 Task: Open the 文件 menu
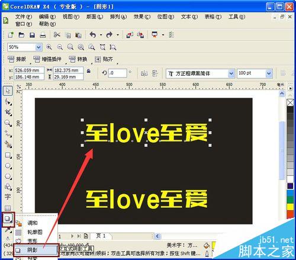[x=24, y=17]
